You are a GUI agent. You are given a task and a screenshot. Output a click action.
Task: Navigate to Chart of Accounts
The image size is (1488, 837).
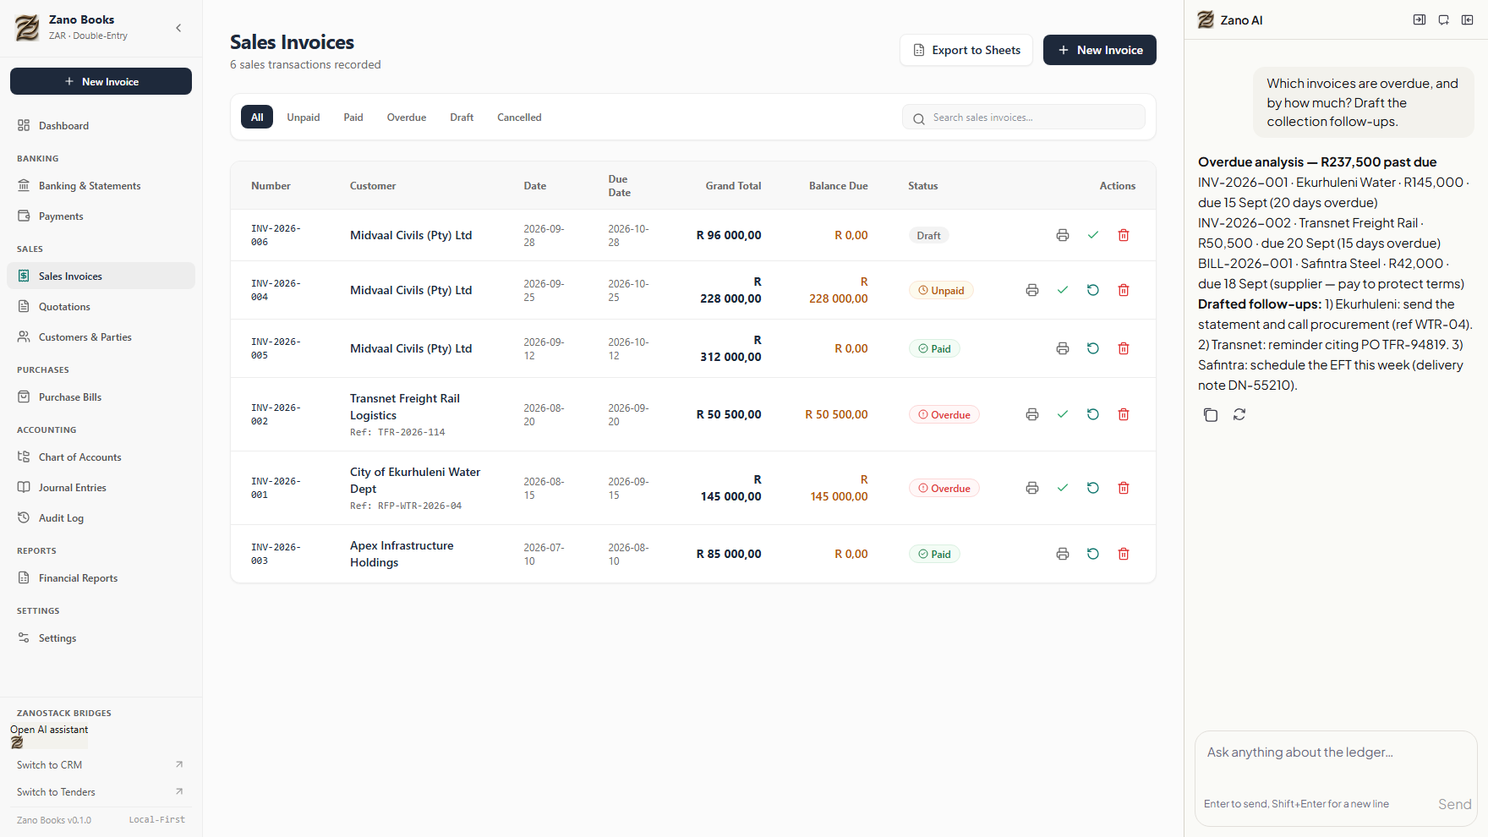click(101, 457)
